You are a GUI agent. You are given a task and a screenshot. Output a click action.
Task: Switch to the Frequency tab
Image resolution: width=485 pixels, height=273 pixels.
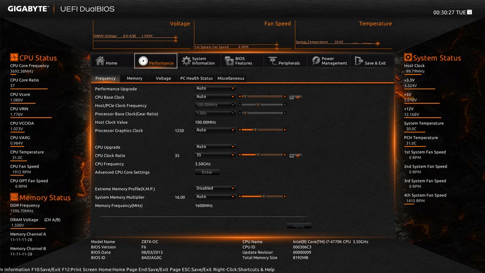pyautogui.click(x=106, y=78)
